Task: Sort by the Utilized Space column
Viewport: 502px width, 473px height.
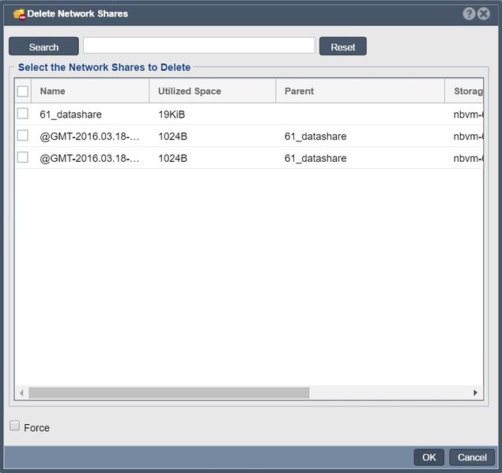Action: pyautogui.click(x=213, y=91)
